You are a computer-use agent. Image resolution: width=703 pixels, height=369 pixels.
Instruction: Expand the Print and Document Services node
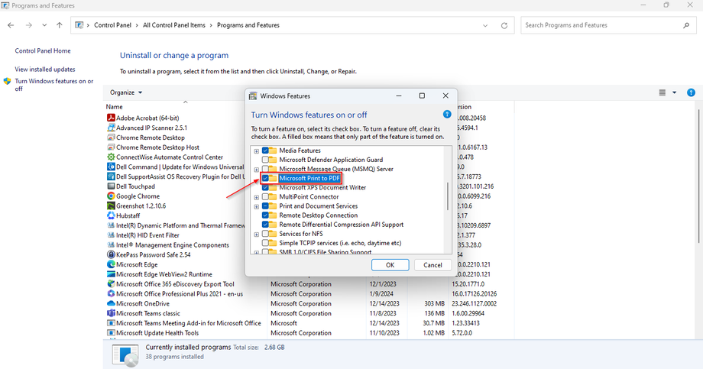[256, 206]
